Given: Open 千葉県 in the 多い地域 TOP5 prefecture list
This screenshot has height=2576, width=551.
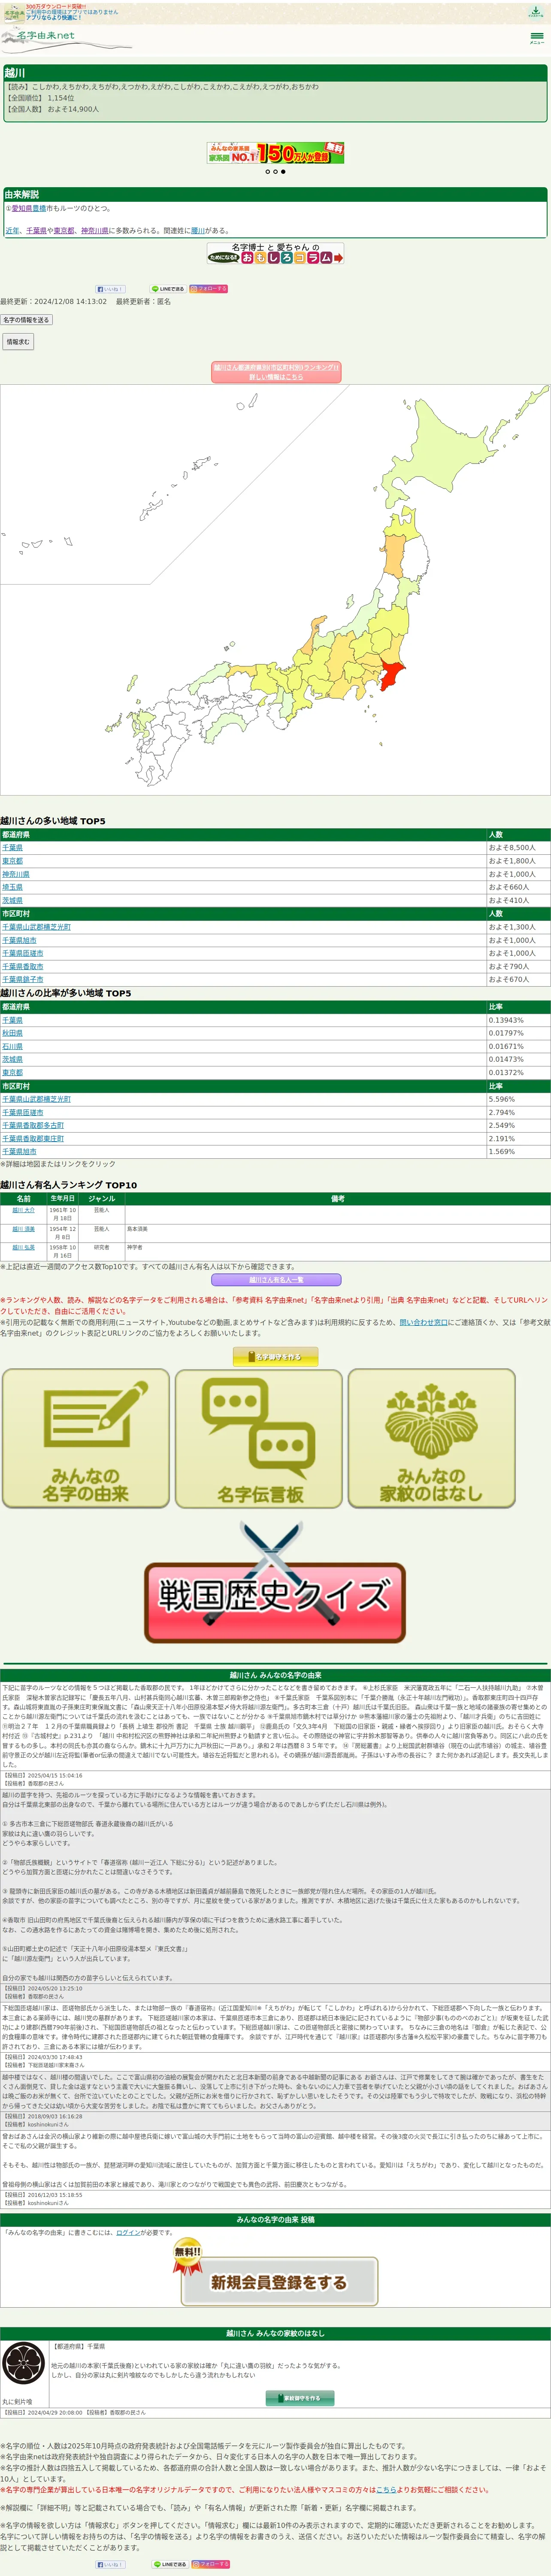Looking at the screenshot, I should pyautogui.click(x=12, y=848).
